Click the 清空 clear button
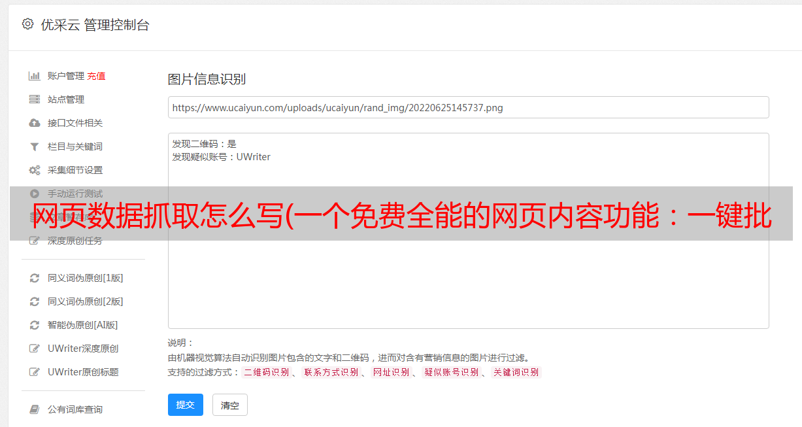 point(230,405)
